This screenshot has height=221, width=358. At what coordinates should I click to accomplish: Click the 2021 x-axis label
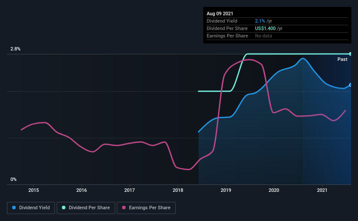point(322,190)
